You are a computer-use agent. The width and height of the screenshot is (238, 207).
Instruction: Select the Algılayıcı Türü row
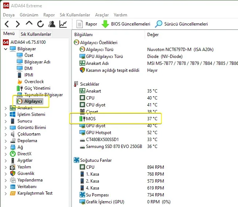point(147,50)
